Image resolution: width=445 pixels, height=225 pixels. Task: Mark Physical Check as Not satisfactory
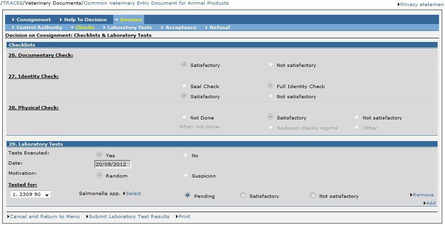coord(356,117)
